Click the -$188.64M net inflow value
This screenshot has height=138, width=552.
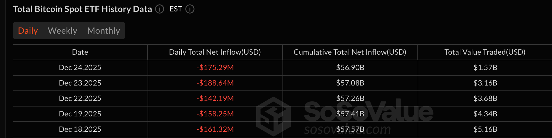[x=215, y=83]
